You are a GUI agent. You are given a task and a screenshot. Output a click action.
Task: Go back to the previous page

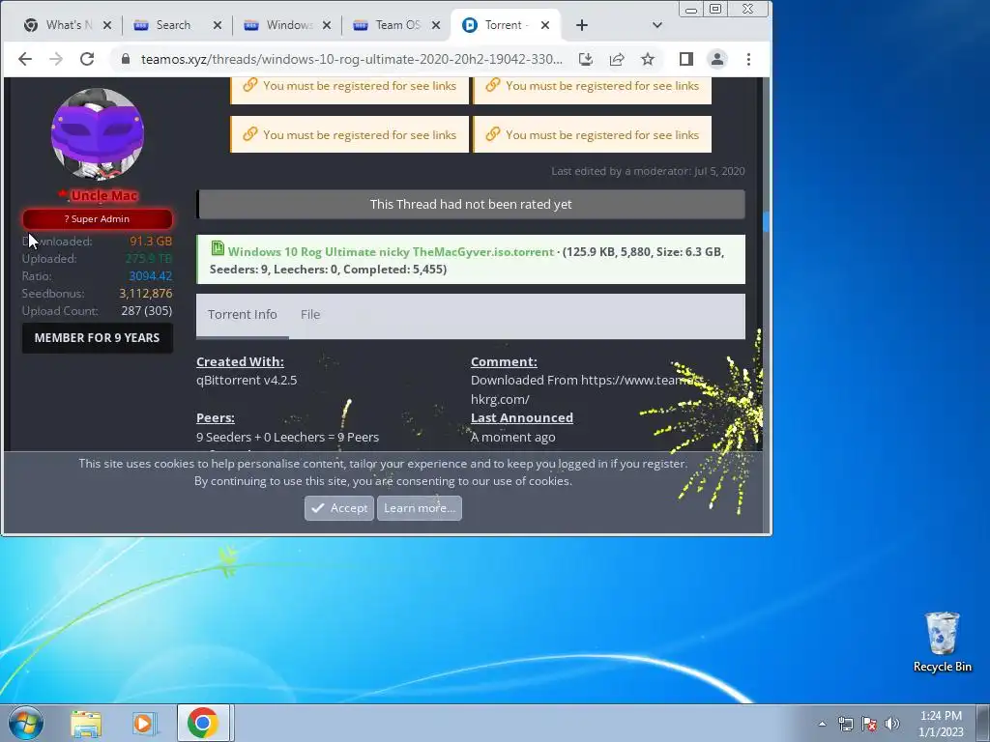[x=24, y=59]
